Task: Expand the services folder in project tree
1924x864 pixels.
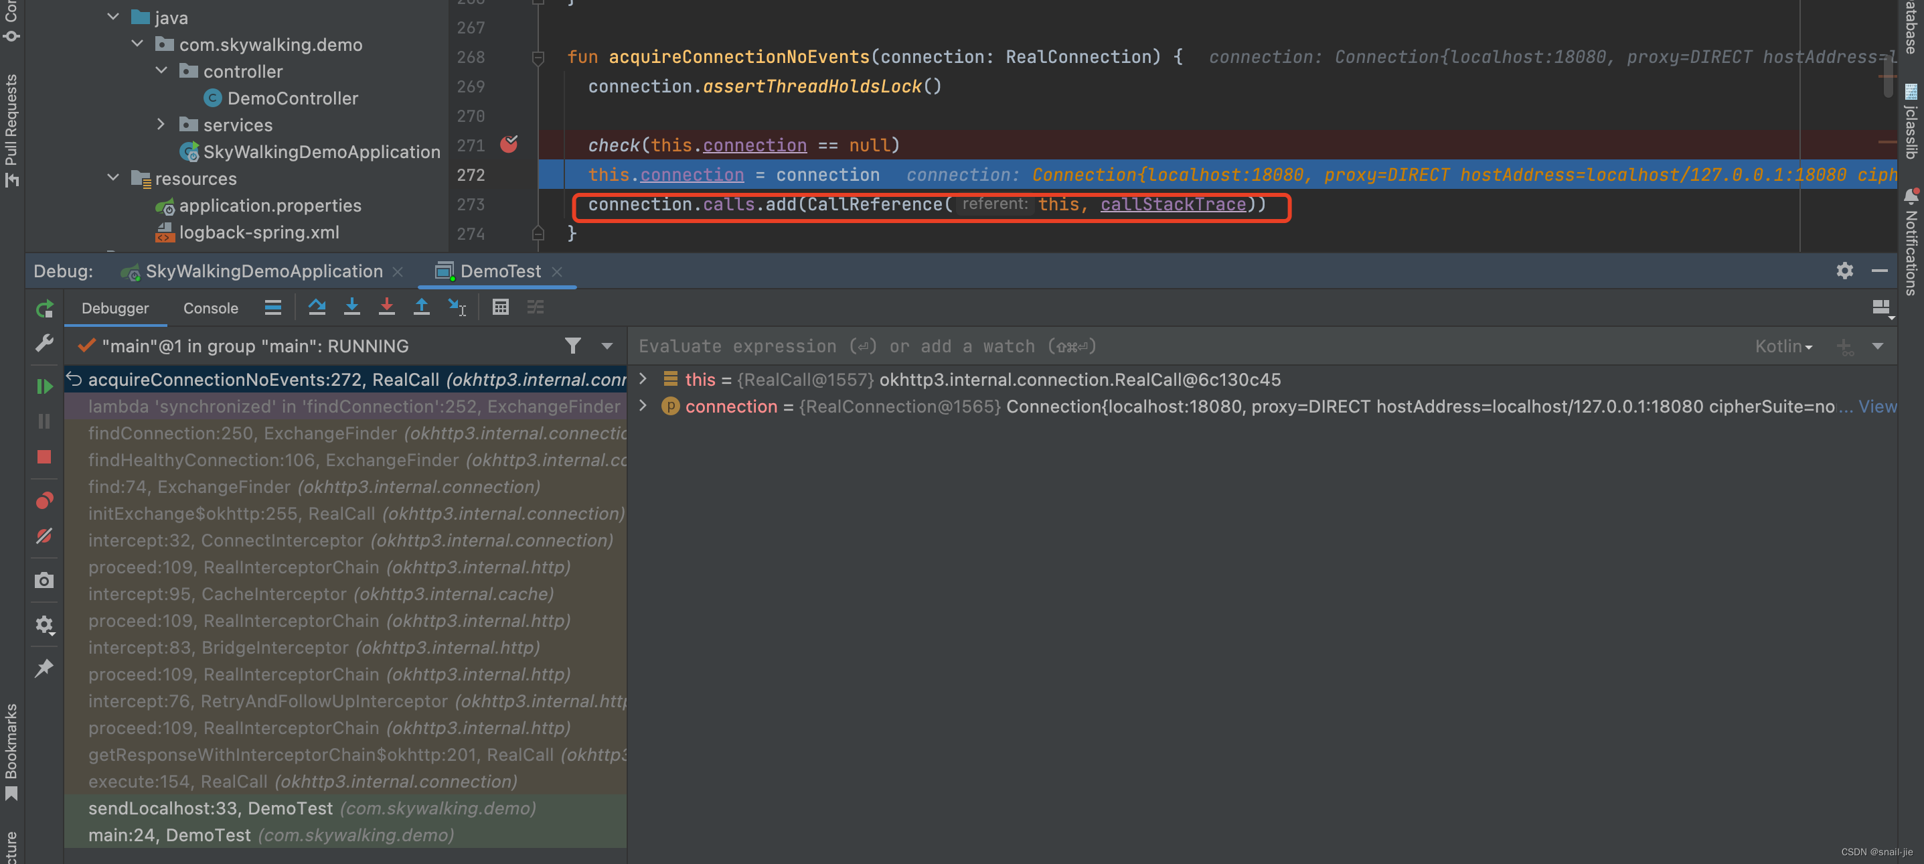Action: point(159,124)
